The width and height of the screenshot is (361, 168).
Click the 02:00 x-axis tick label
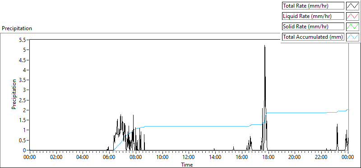[56, 158]
